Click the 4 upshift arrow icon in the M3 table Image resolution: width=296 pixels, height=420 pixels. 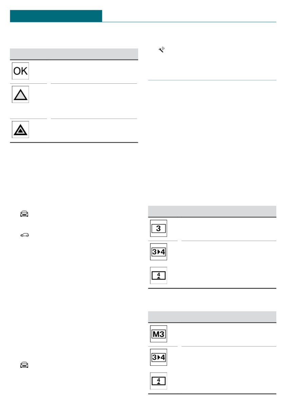[x=159, y=381]
